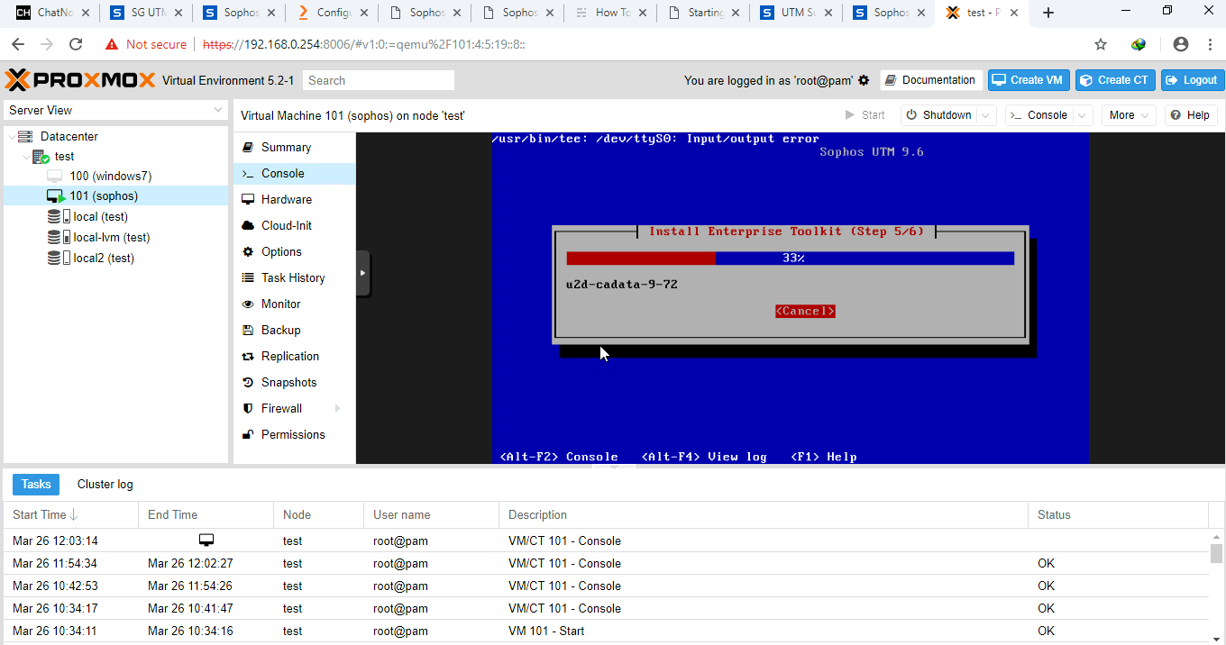The height and width of the screenshot is (645, 1226).
Task: Click the Snapshots history icon
Action: point(248,382)
